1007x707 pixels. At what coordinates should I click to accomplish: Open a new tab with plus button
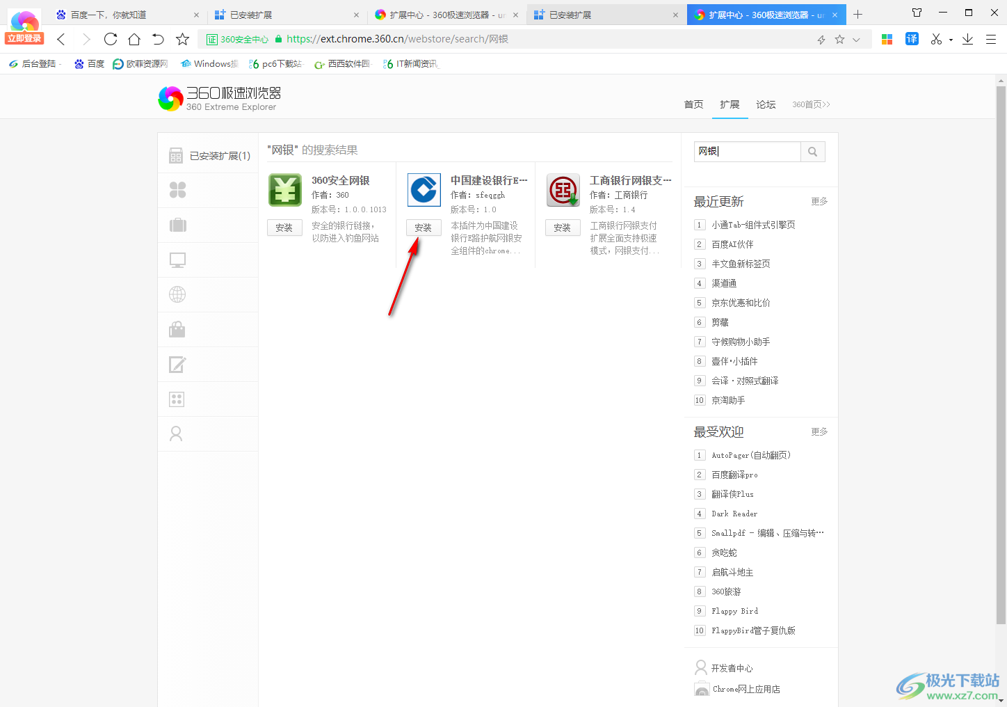click(857, 15)
